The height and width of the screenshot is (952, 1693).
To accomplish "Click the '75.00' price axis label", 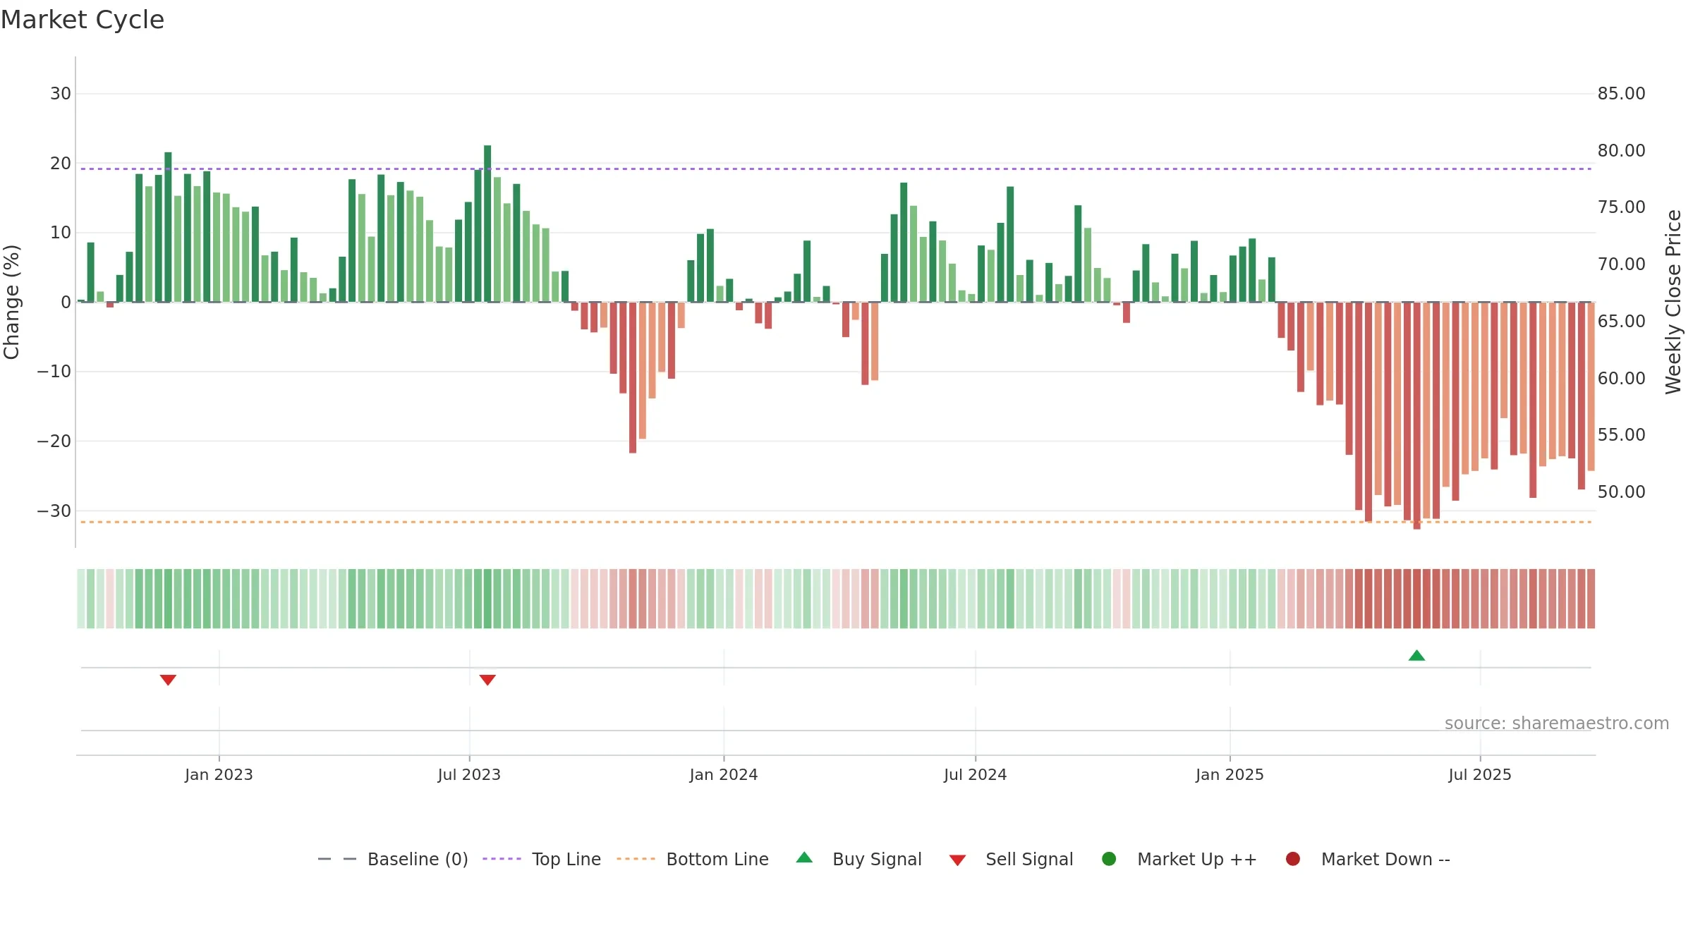I will point(1622,207).
